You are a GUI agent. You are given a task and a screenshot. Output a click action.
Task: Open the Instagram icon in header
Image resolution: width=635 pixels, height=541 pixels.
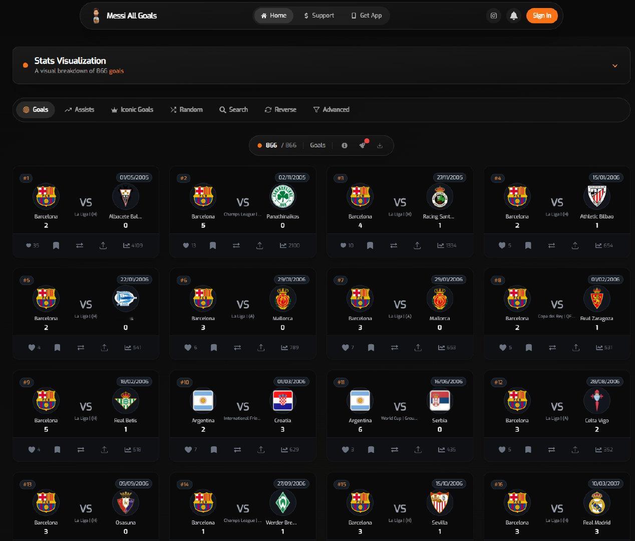[x=494, y=16]
